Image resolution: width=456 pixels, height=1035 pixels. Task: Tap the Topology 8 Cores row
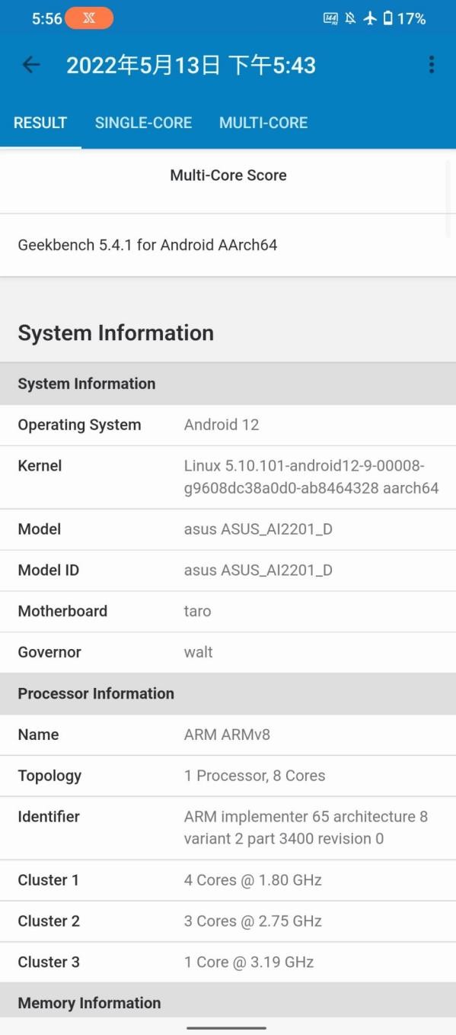[228, 776]
